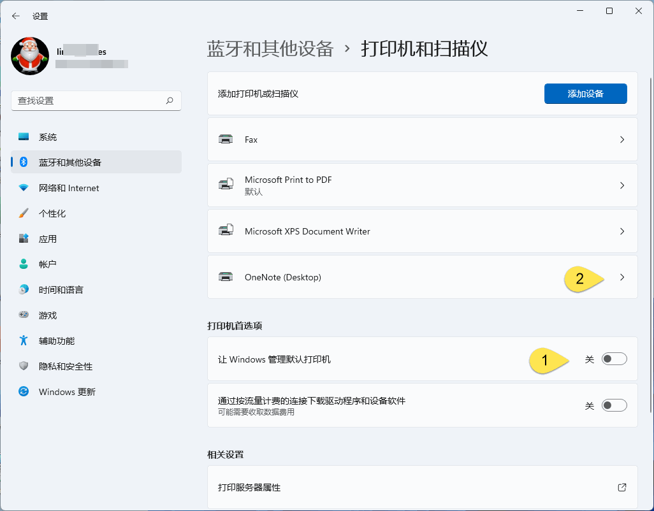
Task: Click the Fax printer icon
Action: [x=226, y=139]
